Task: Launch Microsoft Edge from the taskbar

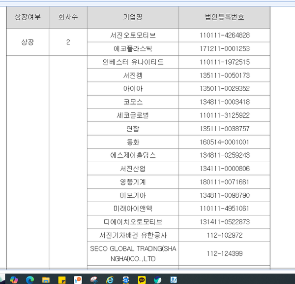Action: click(x=30, y=280)
